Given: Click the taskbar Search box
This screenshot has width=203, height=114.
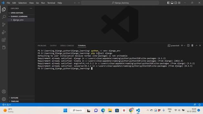Looking at the screenshot, I should 77,111.
